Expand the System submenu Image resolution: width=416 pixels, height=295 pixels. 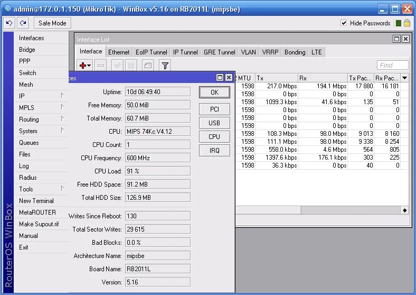tap(62, 131)
